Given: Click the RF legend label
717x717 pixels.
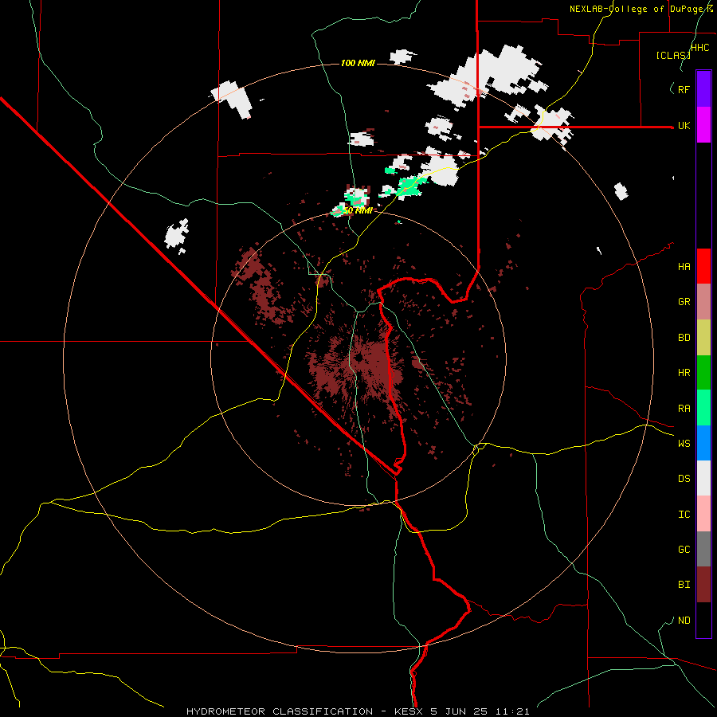Looking at the screenshot, I should tap(684, 89).
